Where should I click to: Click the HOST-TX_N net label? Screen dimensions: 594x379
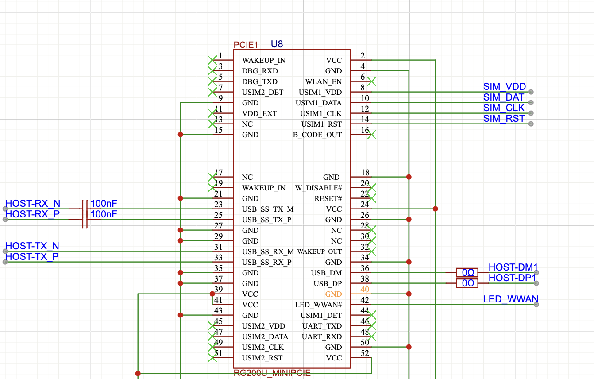pyautogui.click(x=32, y=246)
